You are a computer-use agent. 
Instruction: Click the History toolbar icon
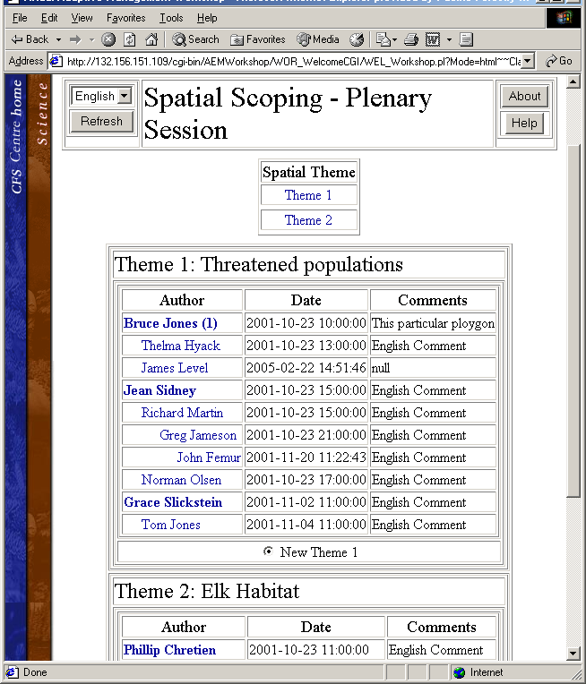pyautogui.click(x=357, y=39)
